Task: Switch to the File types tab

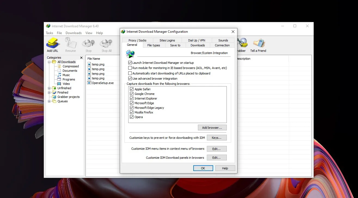Action: [154, 45]
